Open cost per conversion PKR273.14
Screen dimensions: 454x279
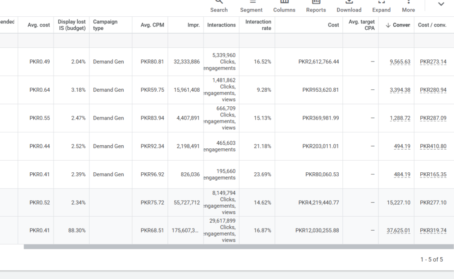pos(433,62)
